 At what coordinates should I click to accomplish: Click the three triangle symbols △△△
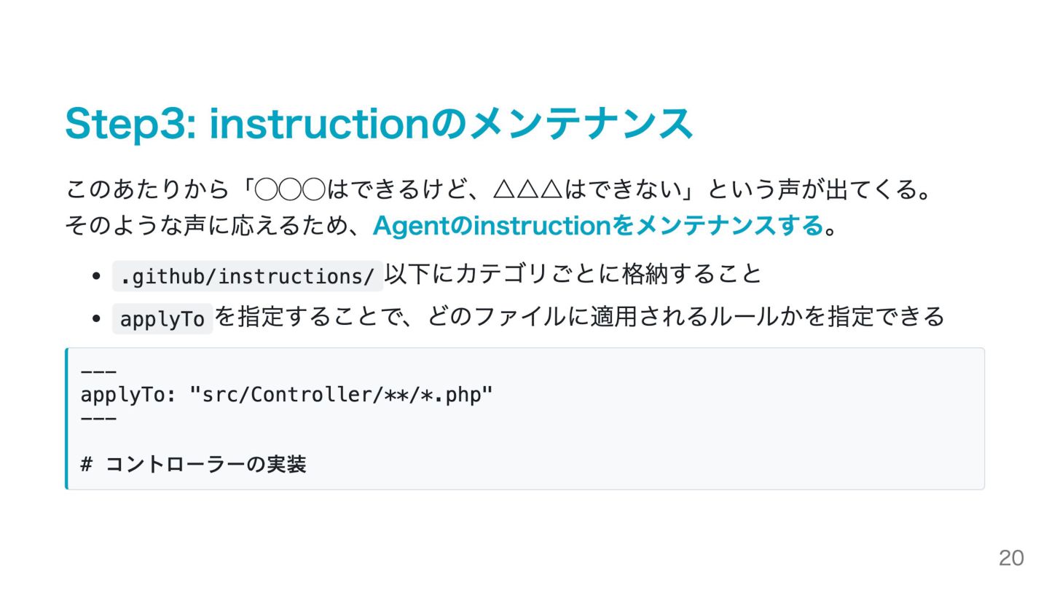point(528,190)
